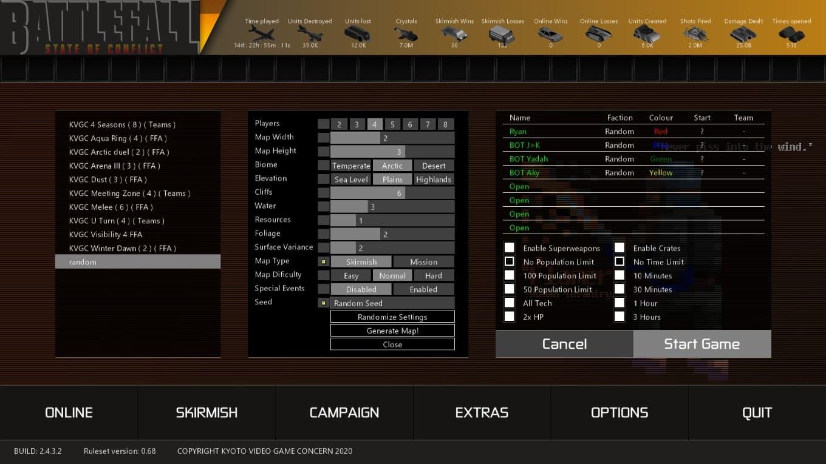Select Mission map type
826x464 pixels.
[424, 261]
